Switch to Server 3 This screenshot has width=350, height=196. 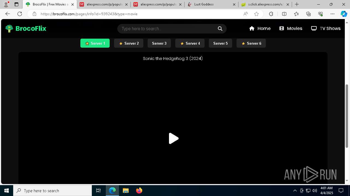(x=159, y=43)
